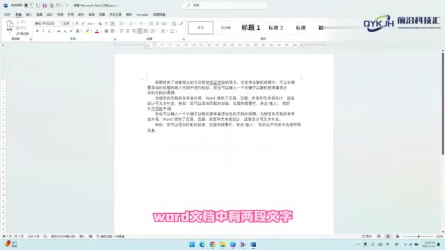Add character border icon
The width and height of the screenshot is (445, 250).
[x=113, y=24]
